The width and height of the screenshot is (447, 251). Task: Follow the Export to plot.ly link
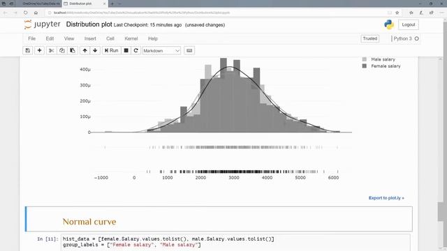pyautogui.click(x=386, y=198)
